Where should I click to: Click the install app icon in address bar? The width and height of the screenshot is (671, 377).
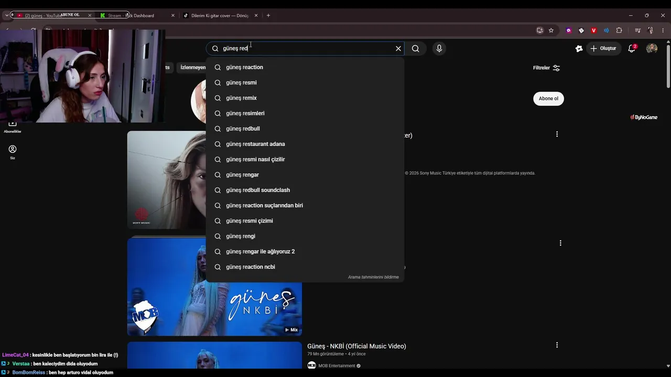click(x=540, y=30)
